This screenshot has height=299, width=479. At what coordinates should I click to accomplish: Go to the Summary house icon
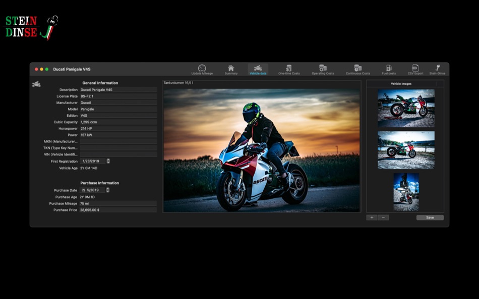[231, 69]
